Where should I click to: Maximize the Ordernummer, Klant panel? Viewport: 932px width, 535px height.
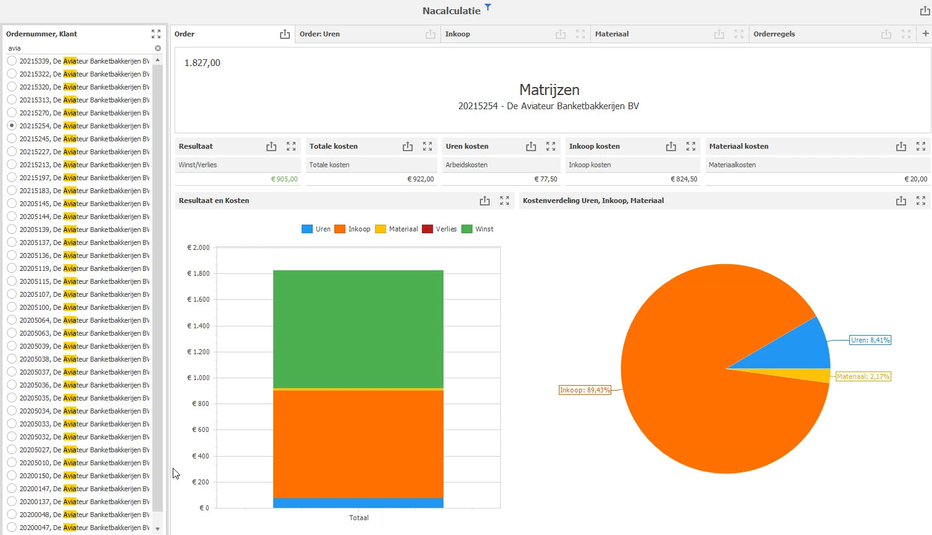pos(156,34)
